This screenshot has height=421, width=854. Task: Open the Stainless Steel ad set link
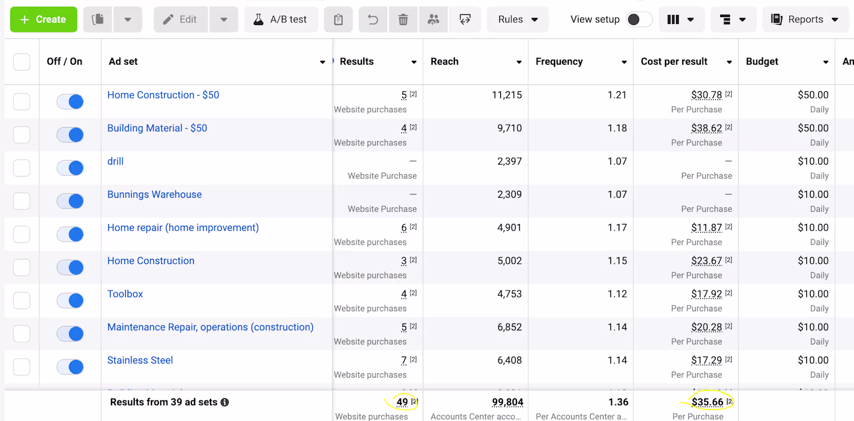pyautogui.click(x=140, y=360)
